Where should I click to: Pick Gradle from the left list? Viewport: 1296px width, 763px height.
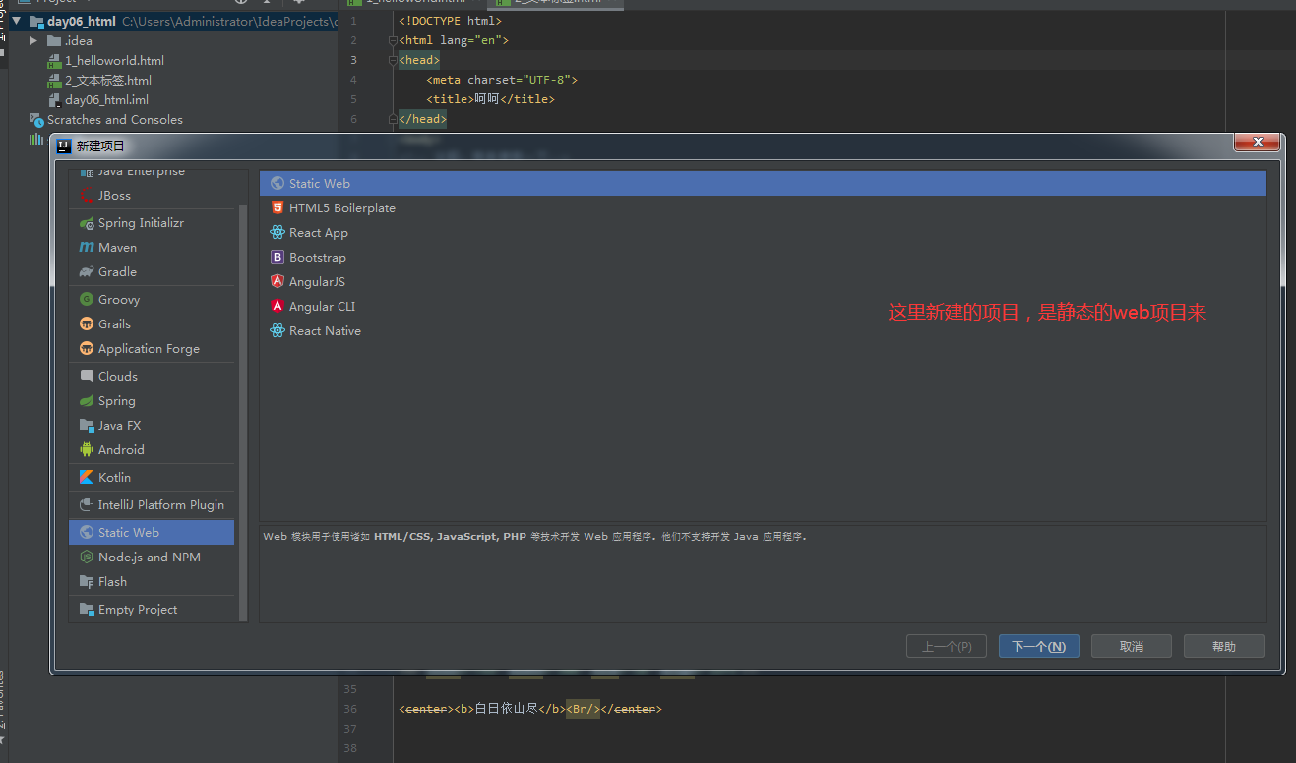[152, 272]
